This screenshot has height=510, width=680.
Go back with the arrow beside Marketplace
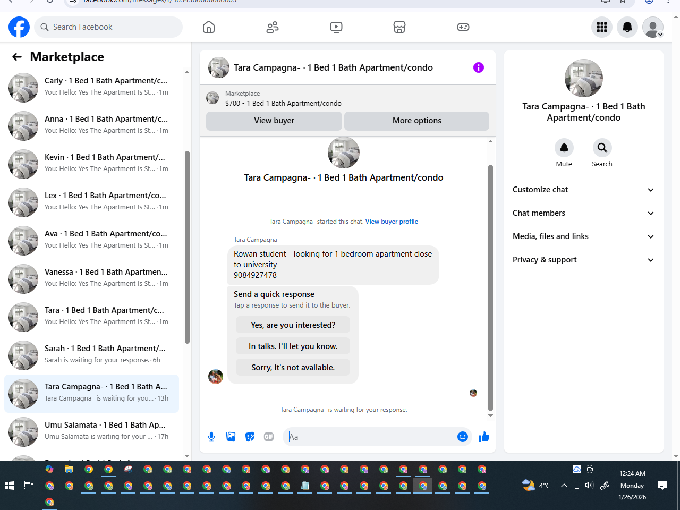click(x=17, y=57)
